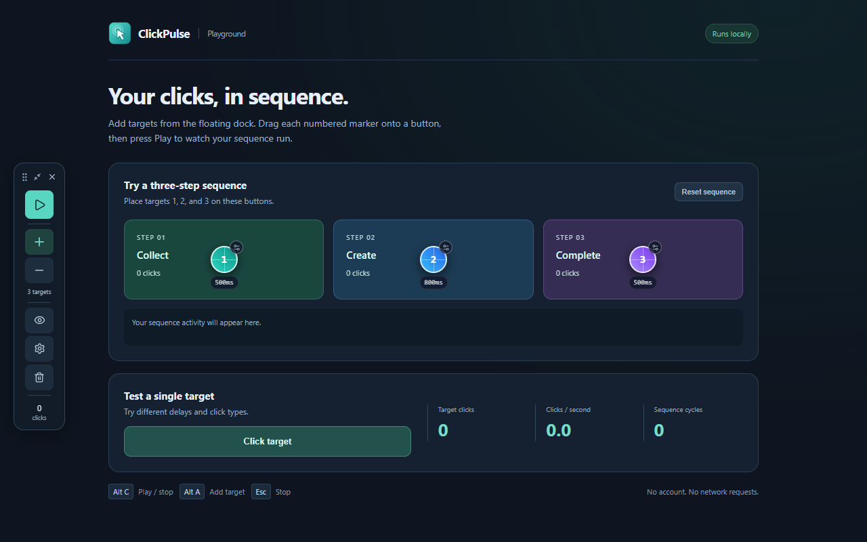Close the floating dock

52,177
